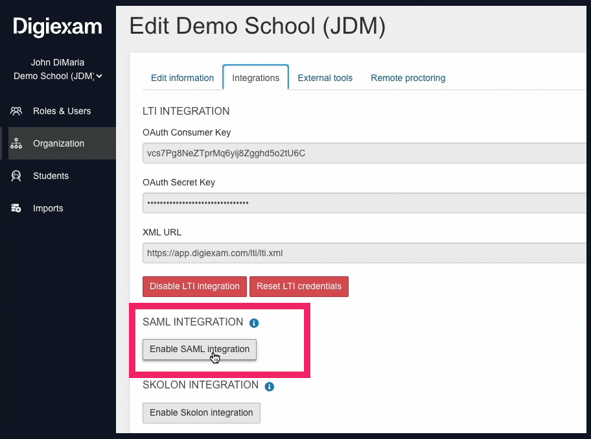The image size is (591, 439).
Task: Click Enable SAML integration button
Action: pos(200,350)
